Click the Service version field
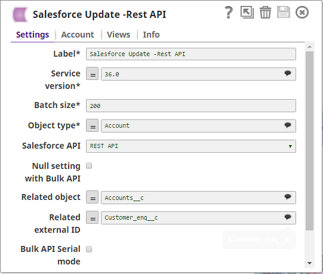This screenshot has width=323, height=274. coord(198,74)
